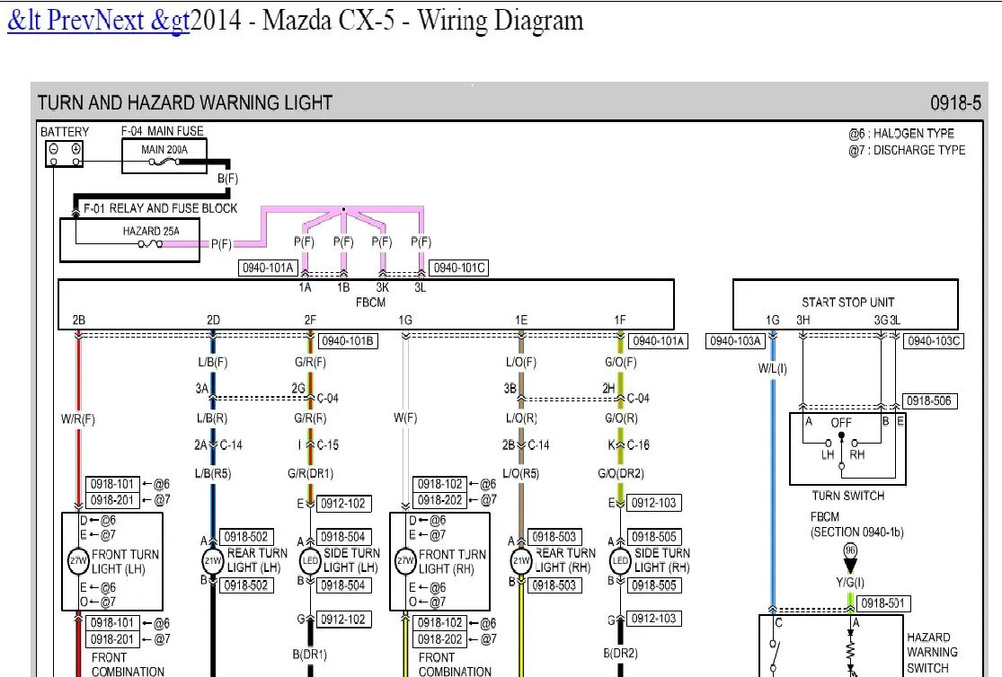1002x677 pixels.
Task: Click the 27W lamp of Front Turn Light RH
Action: click(x=405, y=561)
